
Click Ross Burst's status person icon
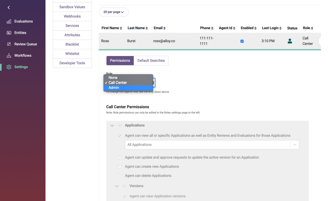pos(290,41)
